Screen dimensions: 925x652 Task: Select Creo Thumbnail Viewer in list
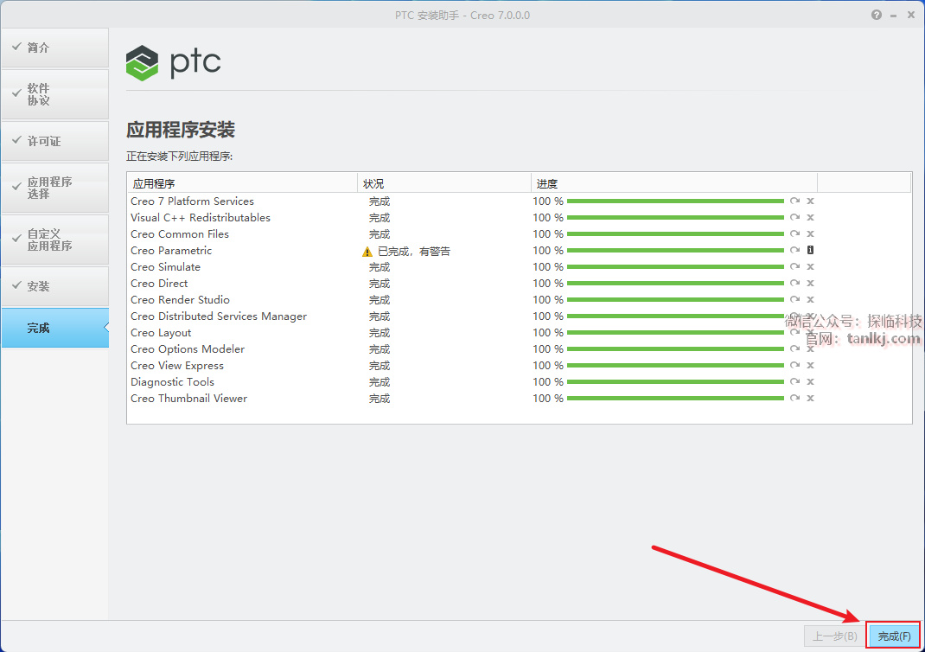(188, 399)
